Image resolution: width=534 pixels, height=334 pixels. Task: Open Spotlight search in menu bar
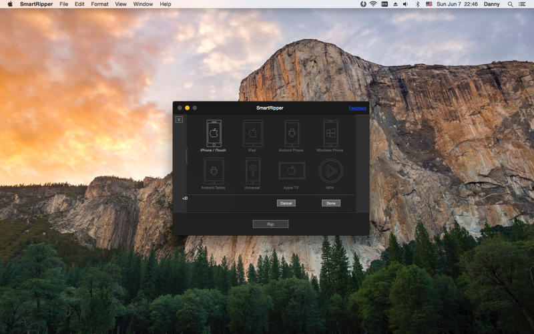coord(511,4)
